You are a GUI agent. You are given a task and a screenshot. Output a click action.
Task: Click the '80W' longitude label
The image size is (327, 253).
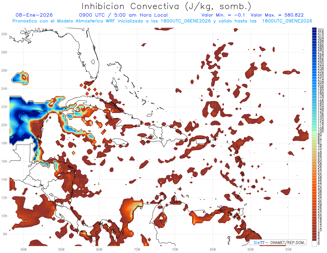(99, 249)
